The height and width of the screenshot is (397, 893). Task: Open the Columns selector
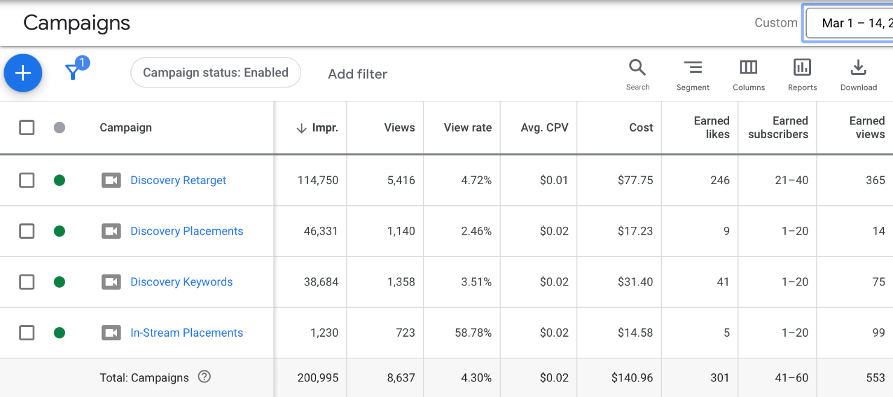(748, 74)
